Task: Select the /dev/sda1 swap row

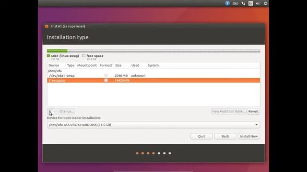Action: pos(153,75)
